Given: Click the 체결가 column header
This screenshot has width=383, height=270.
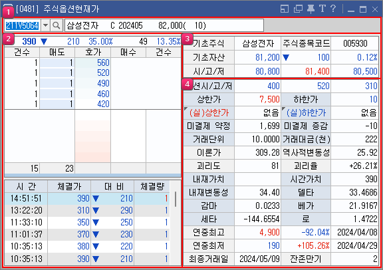Looking at the screenshot, I should pos(69,187).
